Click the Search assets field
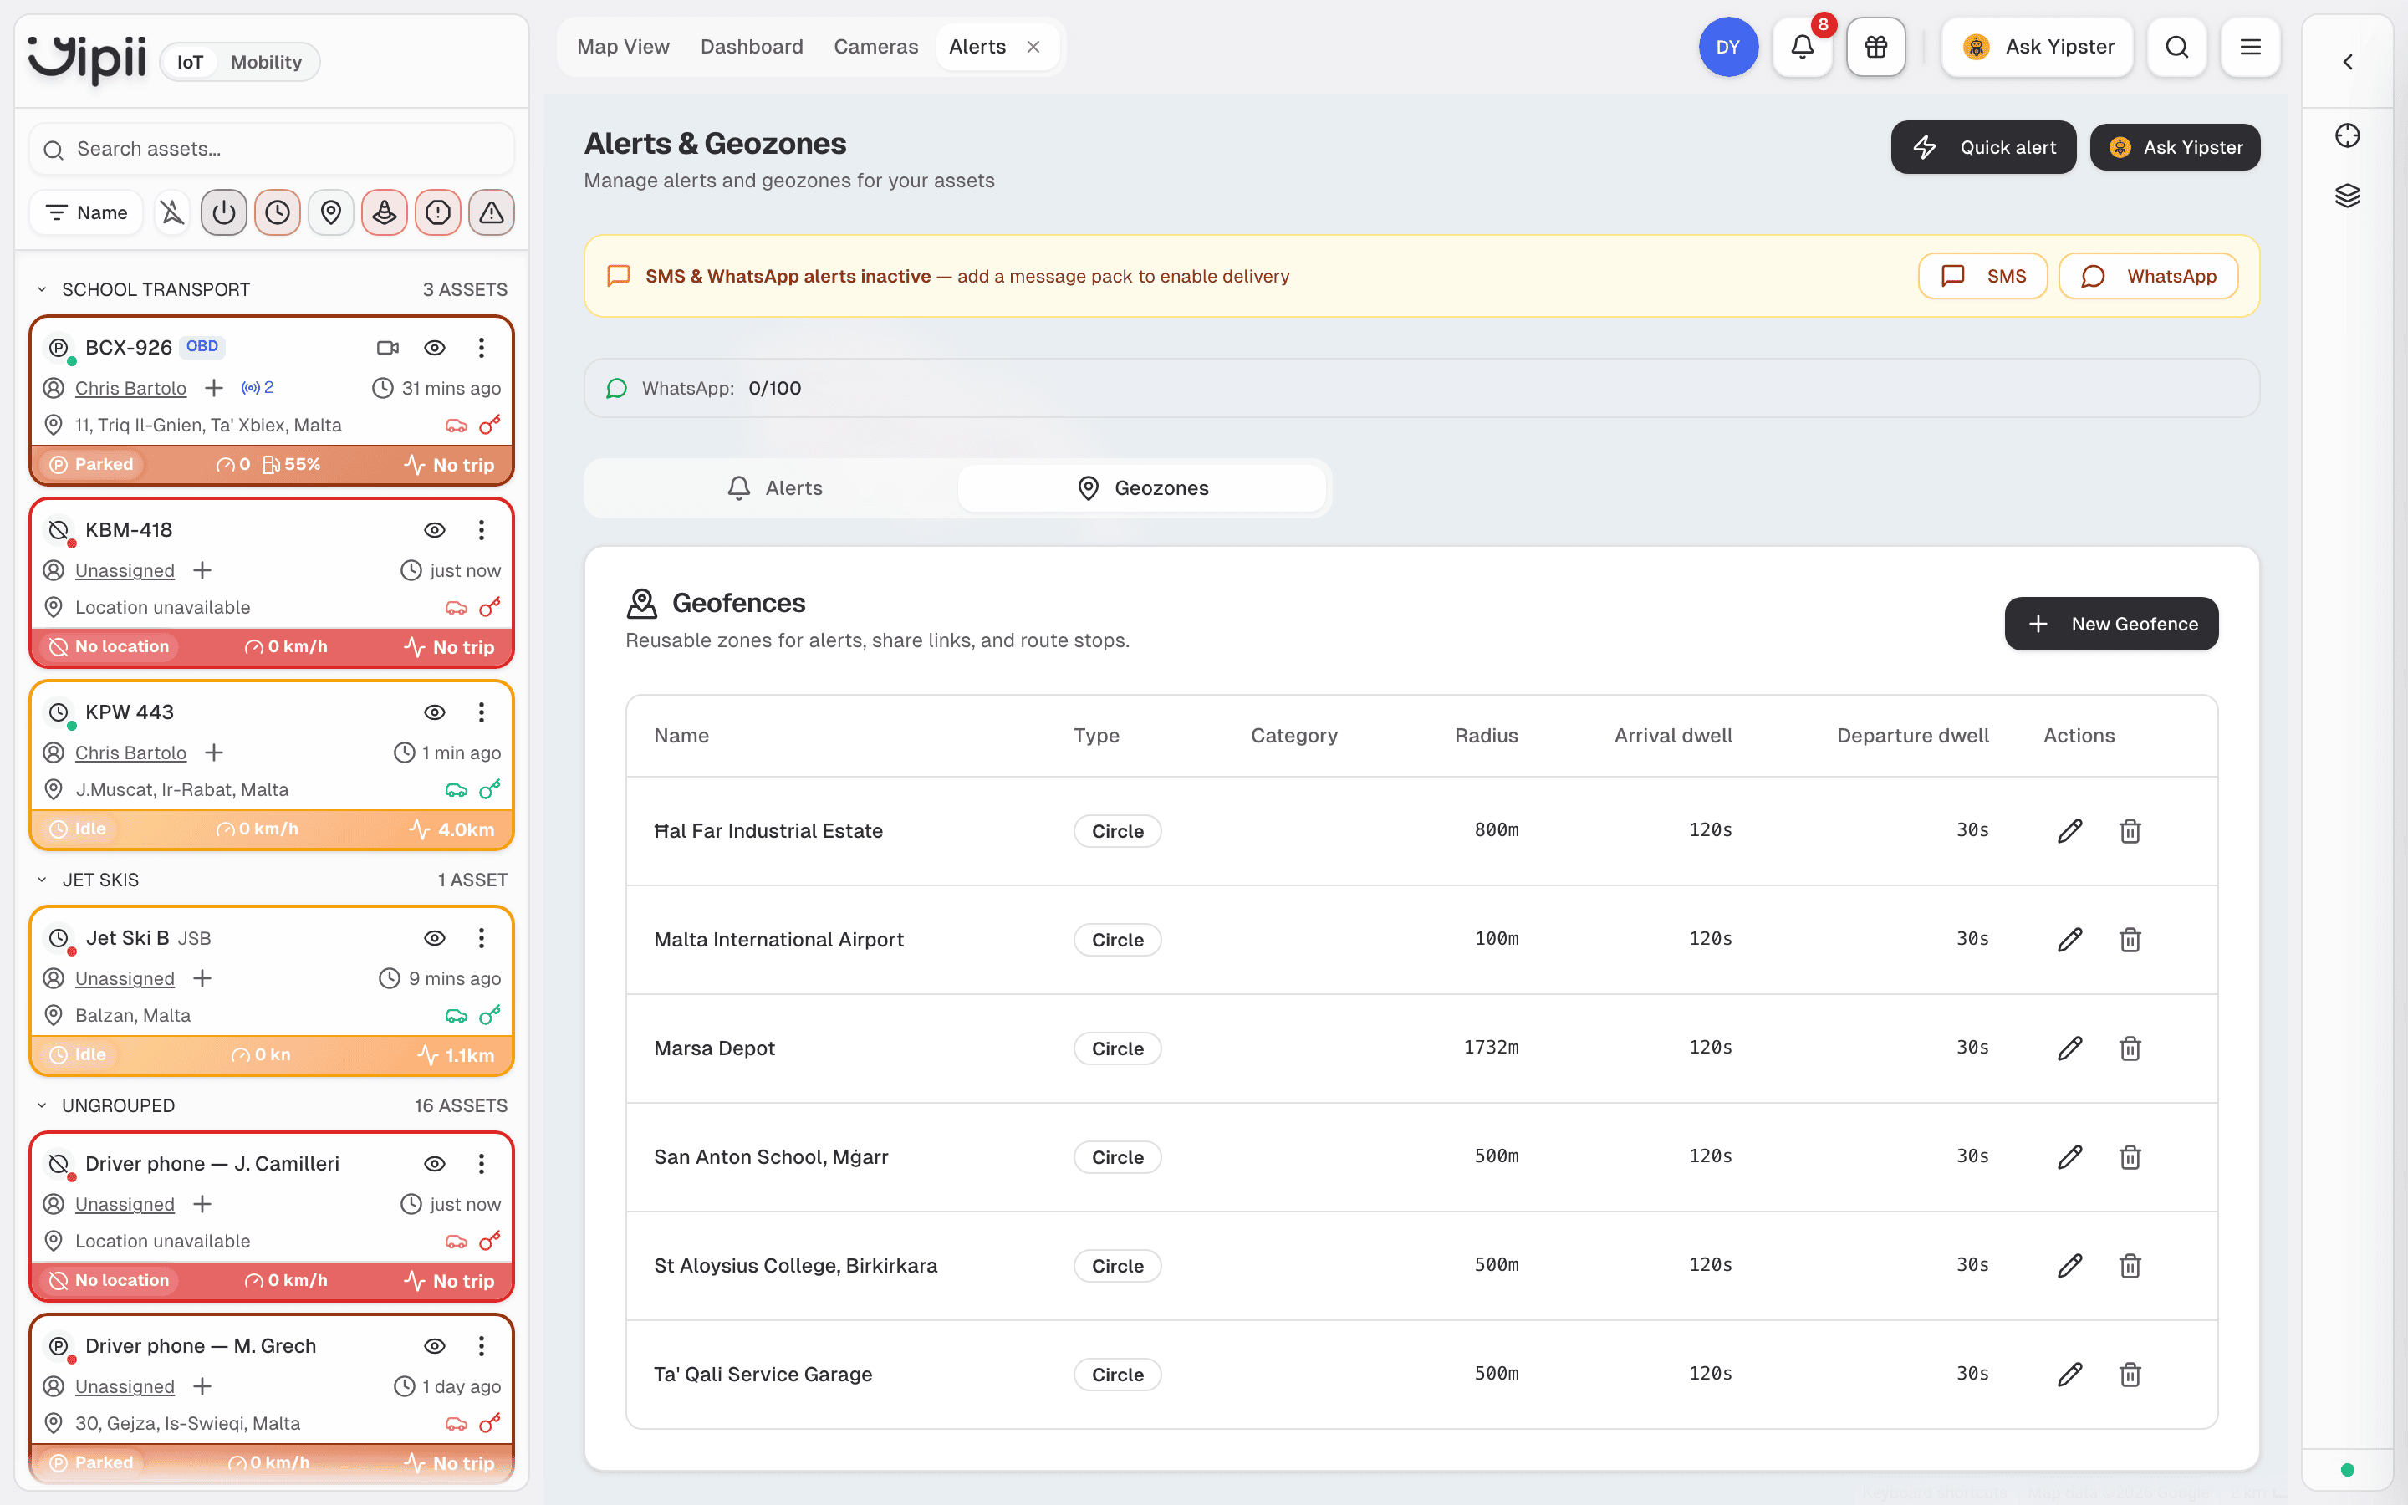Viewport: 2408px width, 1505px height. [x=272, y=150]
